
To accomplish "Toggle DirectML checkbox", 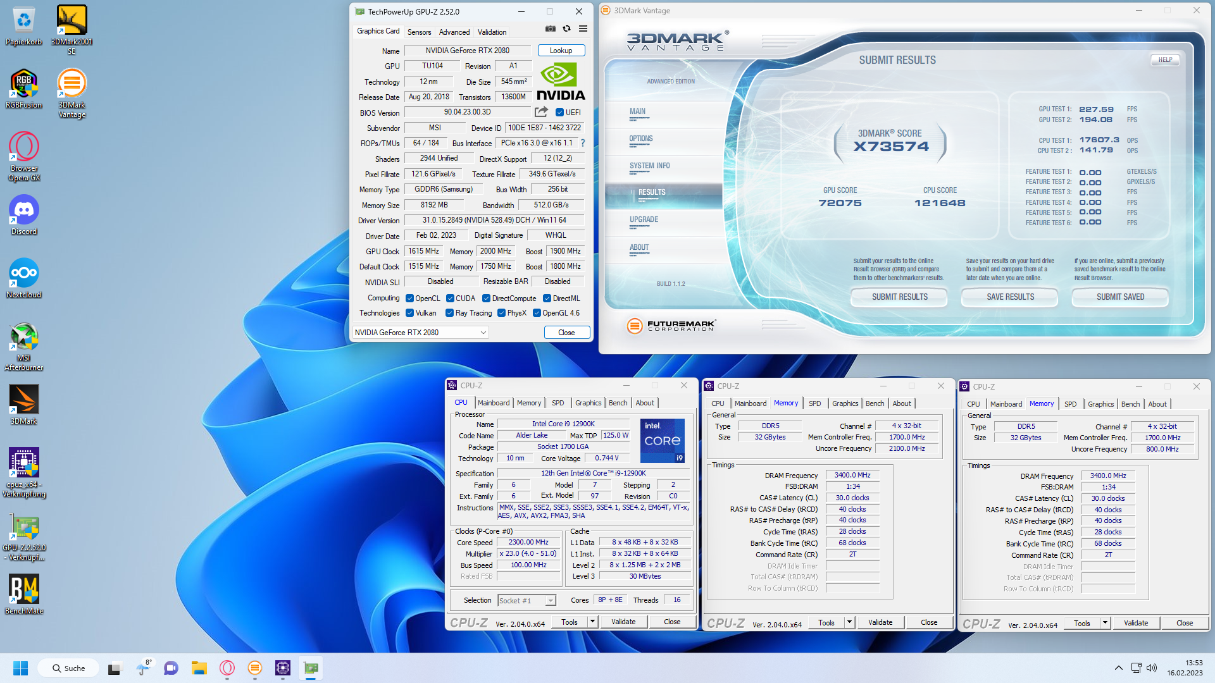I will [547, 298].
